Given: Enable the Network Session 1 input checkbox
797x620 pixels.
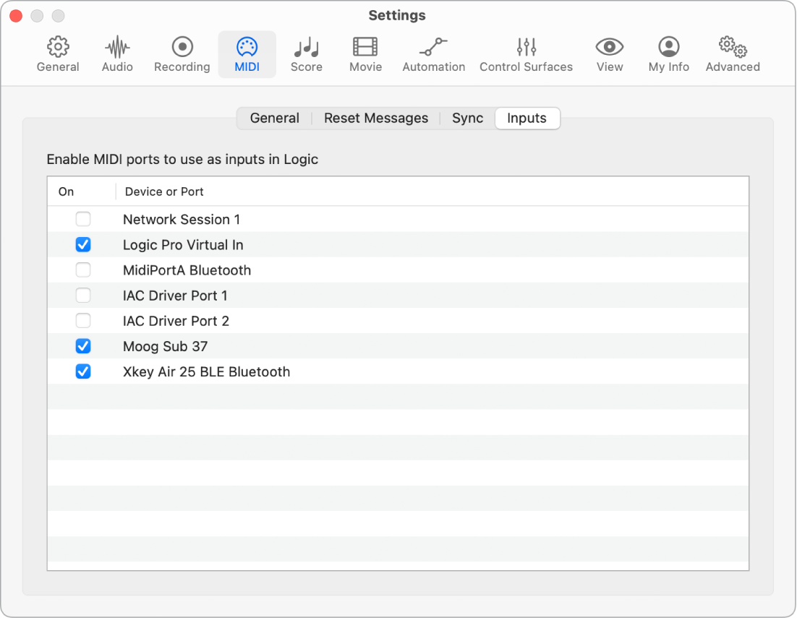Looking at the screenshot, I should click(83, 220).
